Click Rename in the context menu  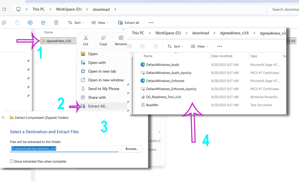click(121, 41)
